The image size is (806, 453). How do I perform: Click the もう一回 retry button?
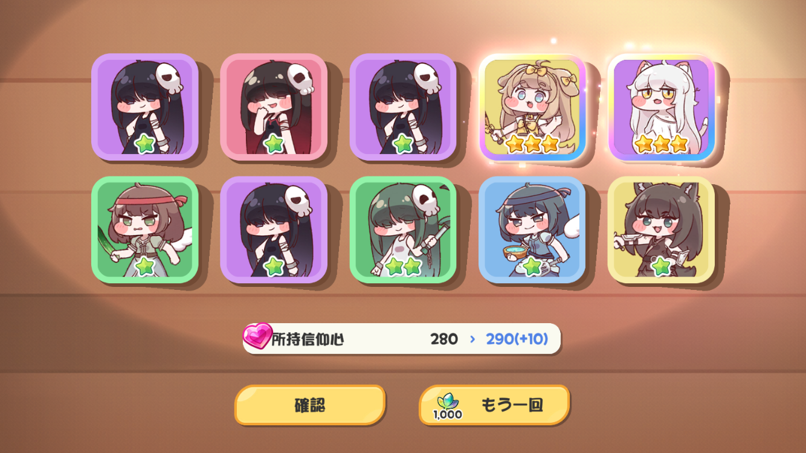coord(494,405)
